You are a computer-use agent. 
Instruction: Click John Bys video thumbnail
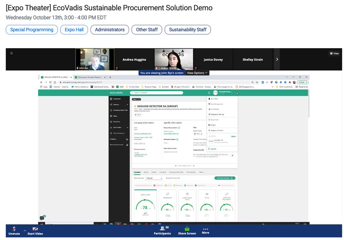coord(95,59)
